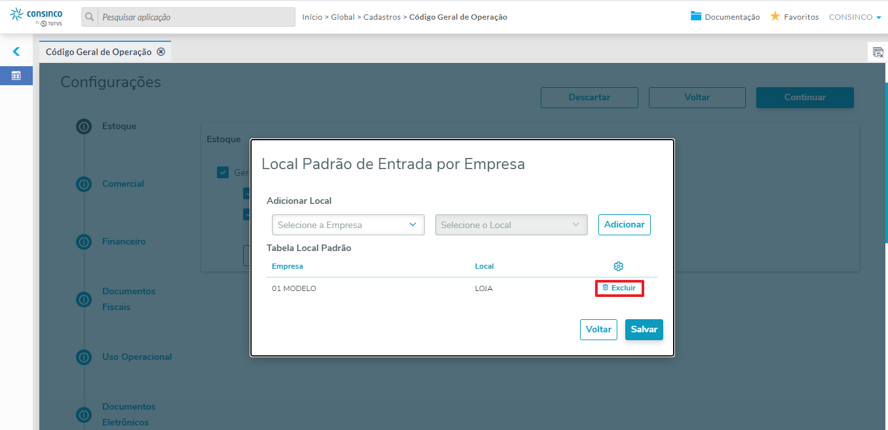The image size is (888, 430).
Task: Close the Código Geral de Operação tab
Action: click(161, 52)
